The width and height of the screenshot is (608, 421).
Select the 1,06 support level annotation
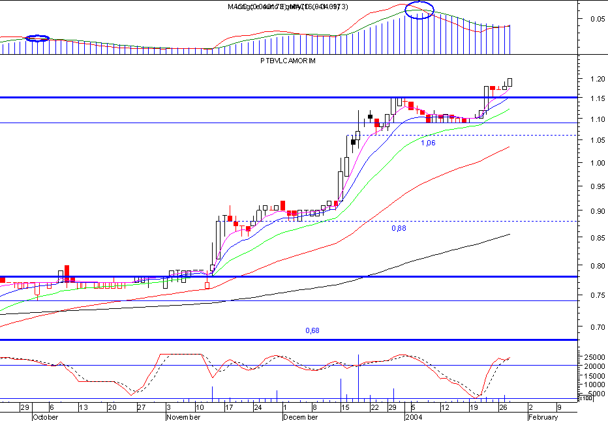tap(428, 143)
